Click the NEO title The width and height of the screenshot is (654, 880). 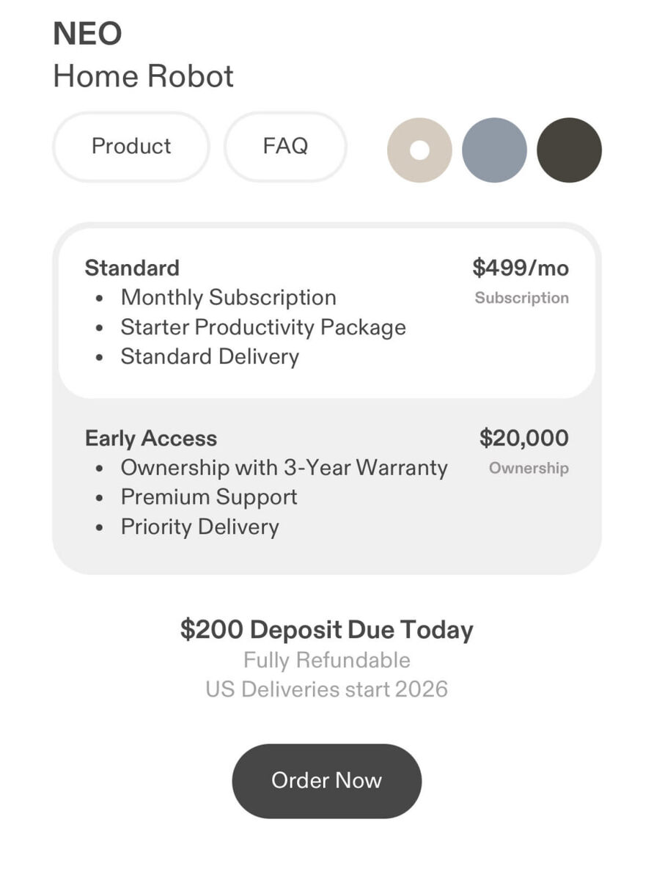point(87,34)
